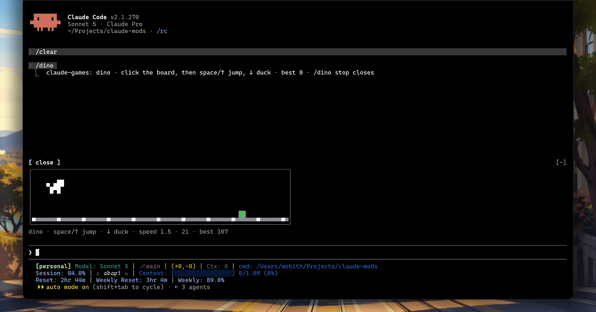Viewport: 596px width, 312px height.
Task: Select the /clear command row
Action: click(x=297, y=52)
